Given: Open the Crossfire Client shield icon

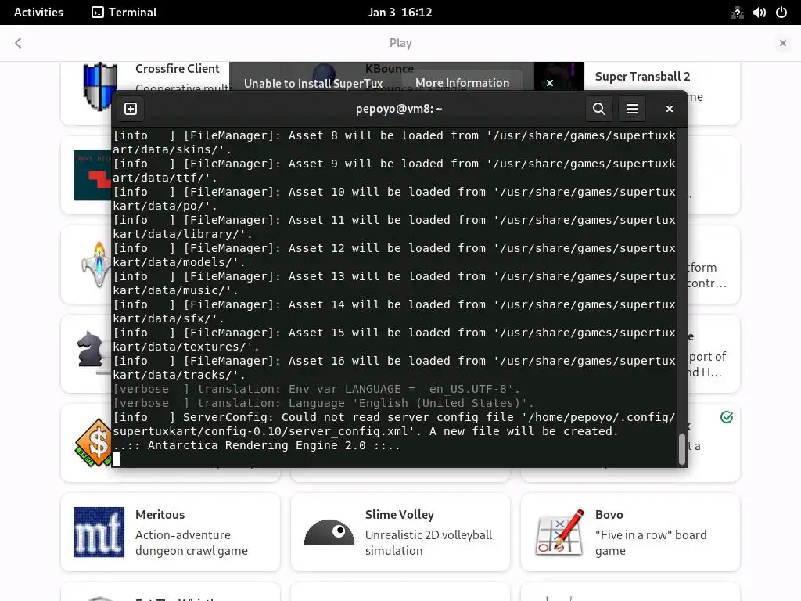Looking at the screenshot, I should pos(99,86).
